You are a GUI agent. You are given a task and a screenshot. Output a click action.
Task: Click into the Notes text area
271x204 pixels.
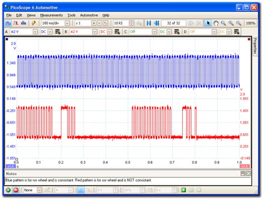pyautogui.click(x=128, y=182)
